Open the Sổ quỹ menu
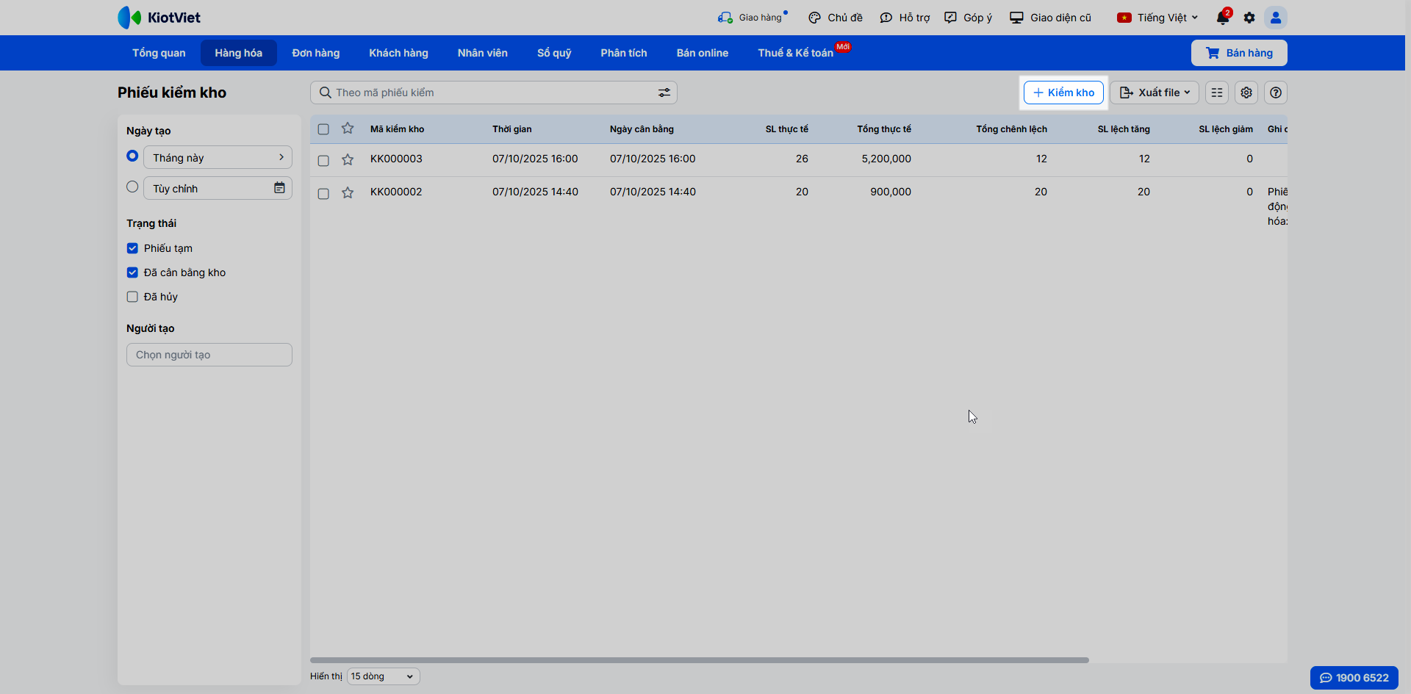Image resolution: width=1411 pixels, height=694 pixels. point(554,53)
